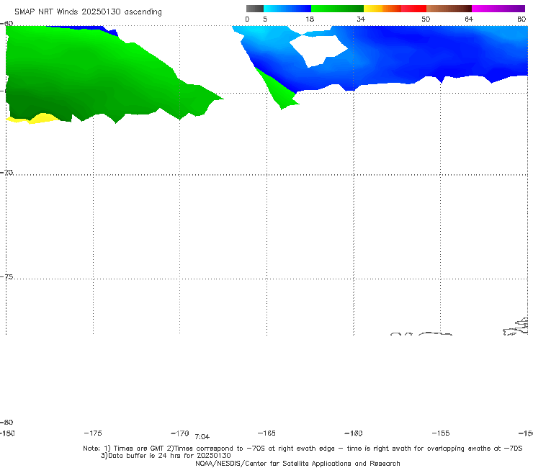
Task: Click the longitude label '-155'
Action: 441,433
